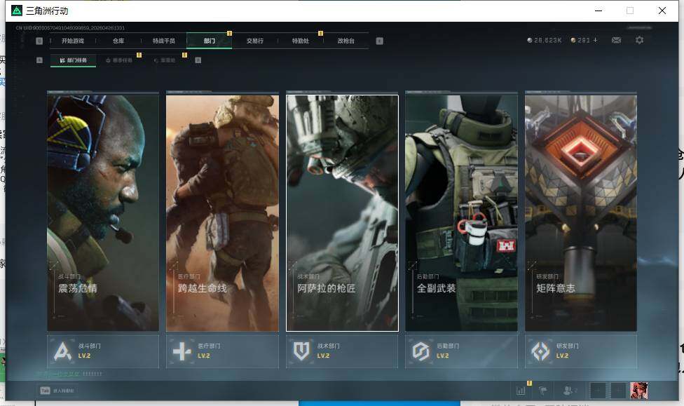This screenshot has width=684, height=406.
Task: Click the 医疗部门 level panel
Action: click(222, 351)
